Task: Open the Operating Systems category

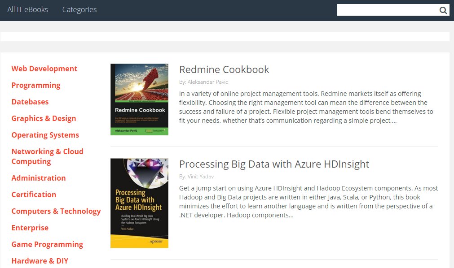Action: pos(45,135)
